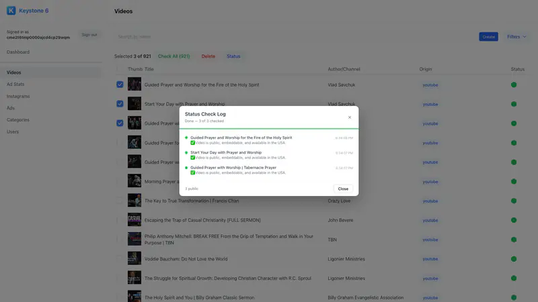Open the Filters dropdown
The image size is (538, 302).
coord(516,37)
